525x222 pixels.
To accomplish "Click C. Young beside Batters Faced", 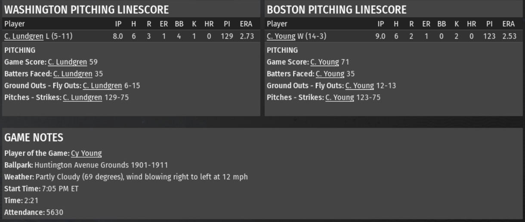I will click(330, 74).
